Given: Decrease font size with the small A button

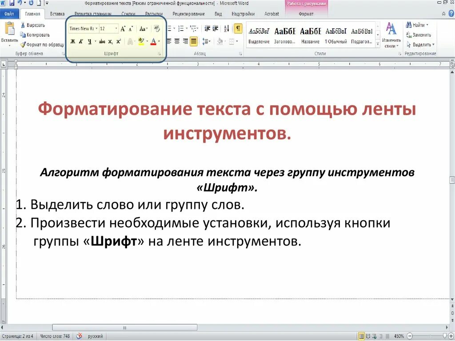Looking at the screenshot, I should tap(131, 28).
